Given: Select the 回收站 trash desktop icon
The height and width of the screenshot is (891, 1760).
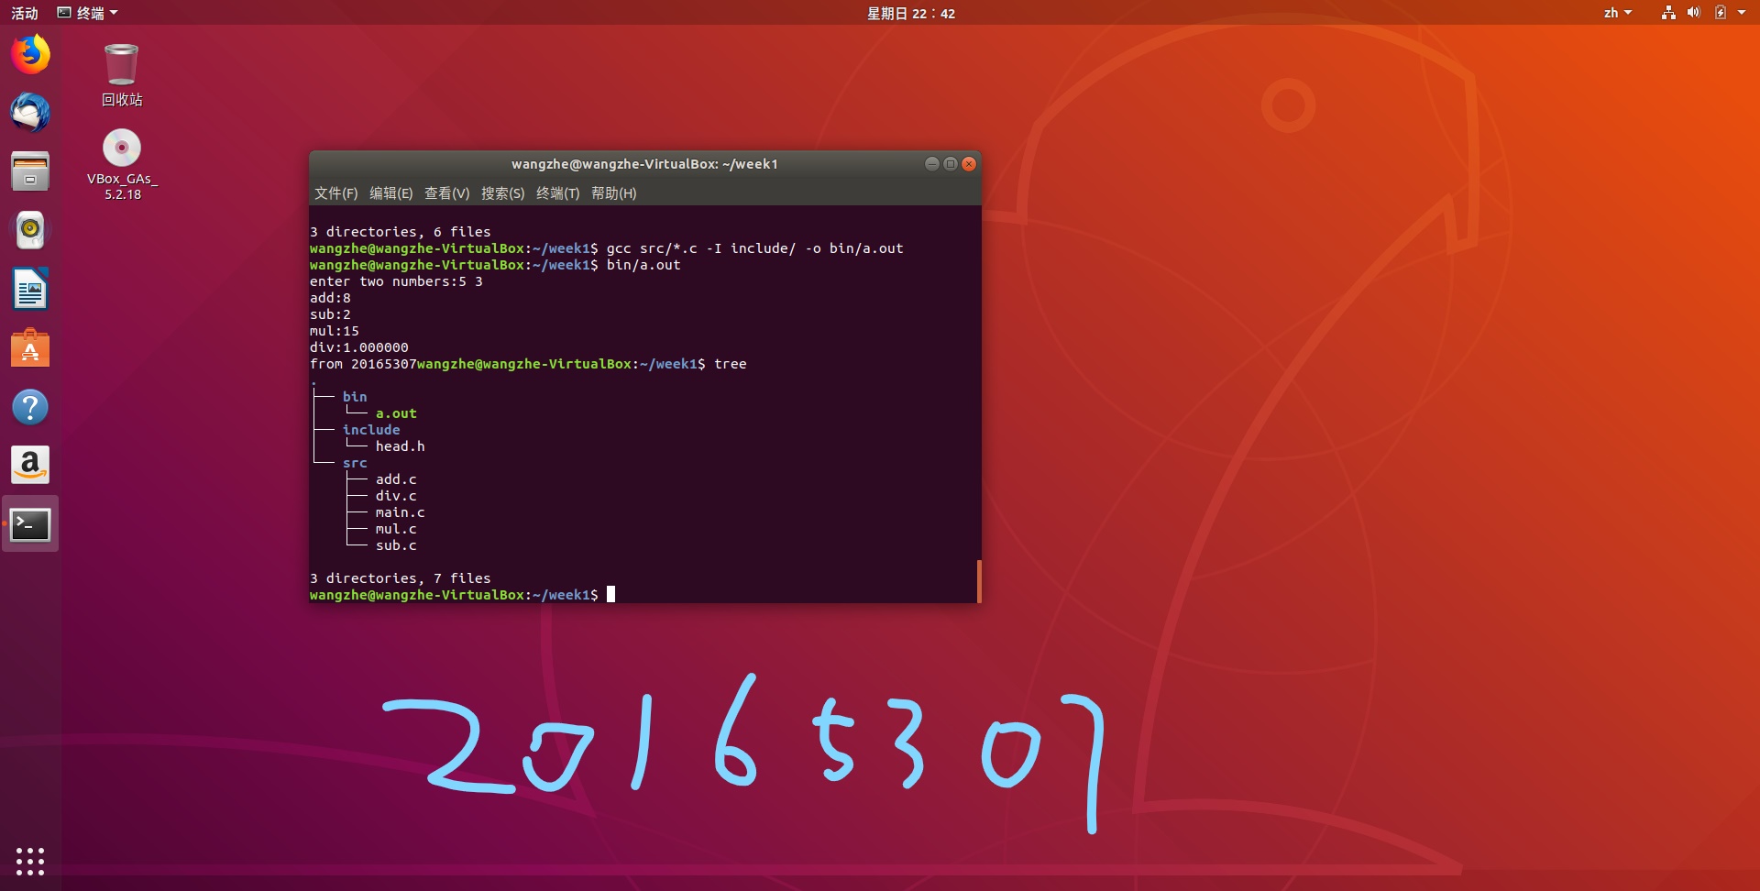Looking at the screenshot, I should coord(122,75).
